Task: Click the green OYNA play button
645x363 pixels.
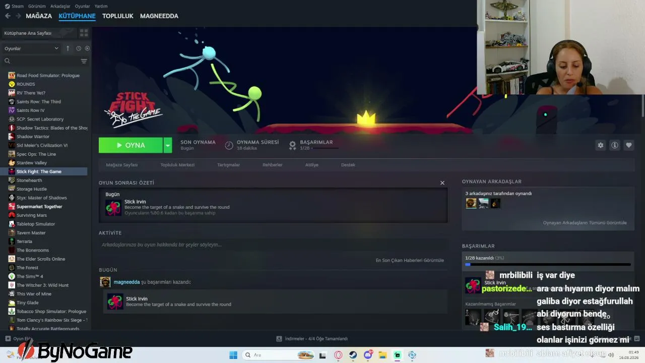Action: [131, 145]
